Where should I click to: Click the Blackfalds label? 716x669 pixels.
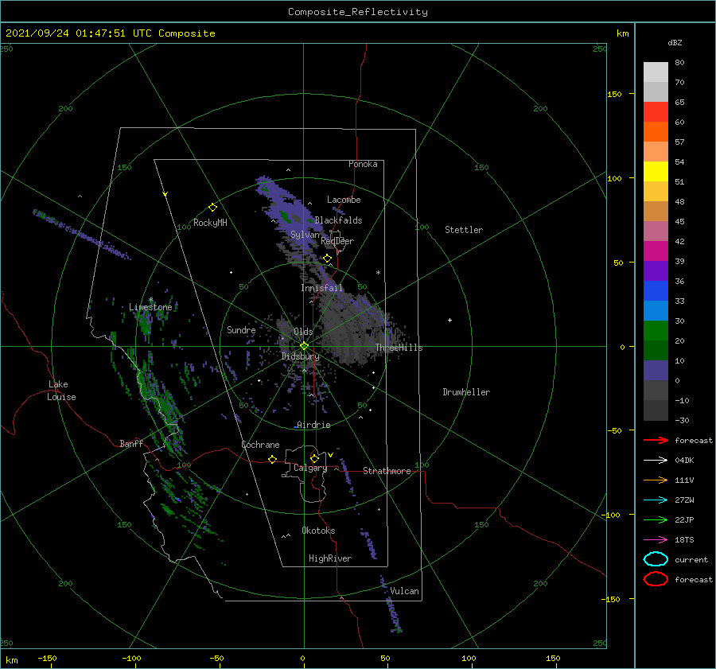(x=338, y=220)
